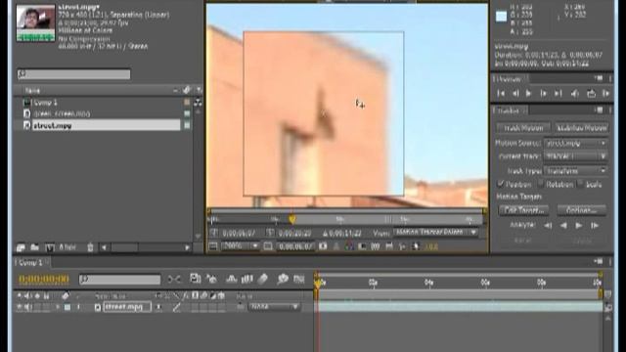Set layer out point icon in viewer
This screenshot has width=626, height=352.
coord(270,233)
